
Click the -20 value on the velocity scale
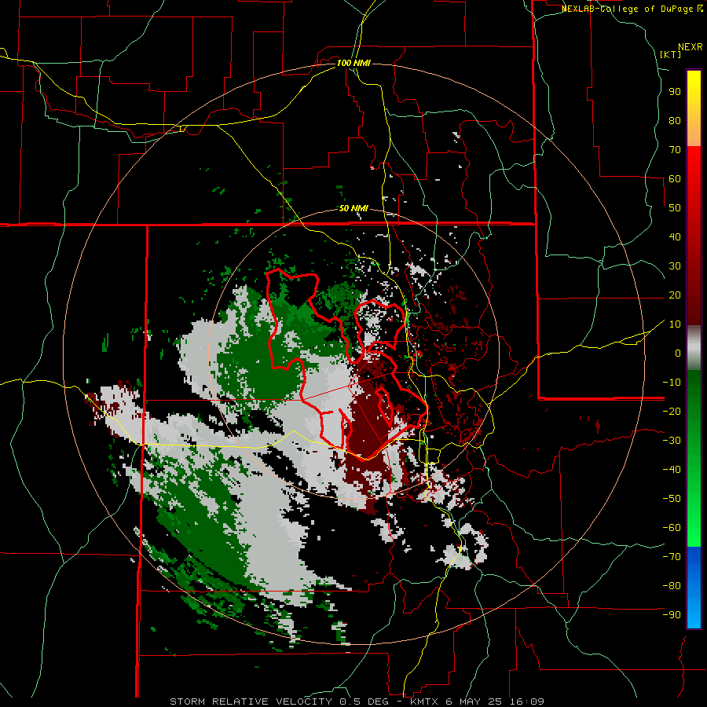pos(672,411)
